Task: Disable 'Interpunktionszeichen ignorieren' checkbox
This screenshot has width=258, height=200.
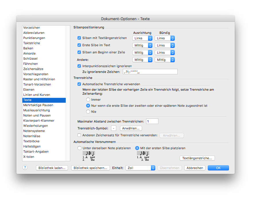Action: pyautogui.click(x=79, y=66)
